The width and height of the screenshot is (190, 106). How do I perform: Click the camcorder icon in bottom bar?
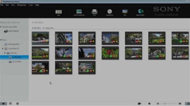tap(140, 104)
